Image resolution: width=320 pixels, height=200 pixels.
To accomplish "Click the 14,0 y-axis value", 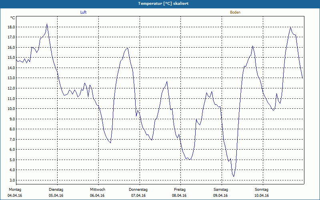I will pos(12,68).
